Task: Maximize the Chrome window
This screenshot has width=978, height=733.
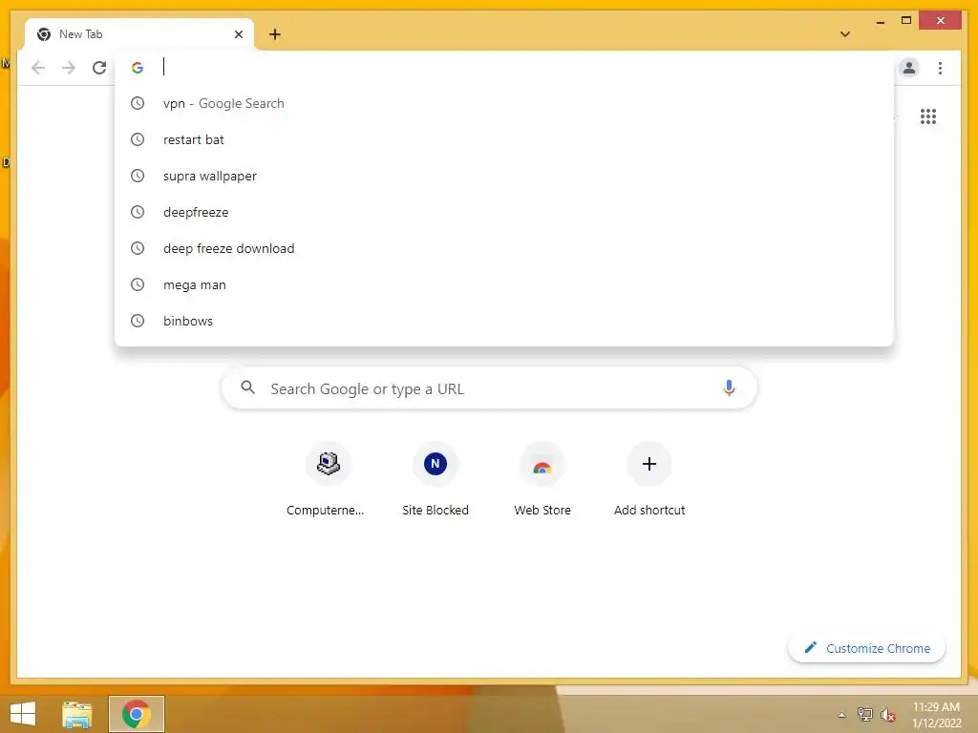Action: pyautogui.click(x=906, y=21)
